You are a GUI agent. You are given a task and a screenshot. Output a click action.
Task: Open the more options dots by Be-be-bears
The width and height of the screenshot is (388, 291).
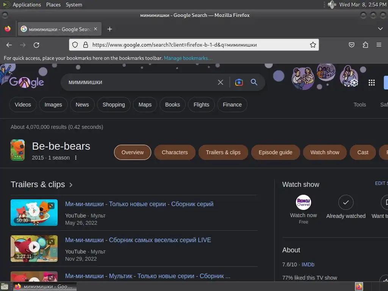76,158
